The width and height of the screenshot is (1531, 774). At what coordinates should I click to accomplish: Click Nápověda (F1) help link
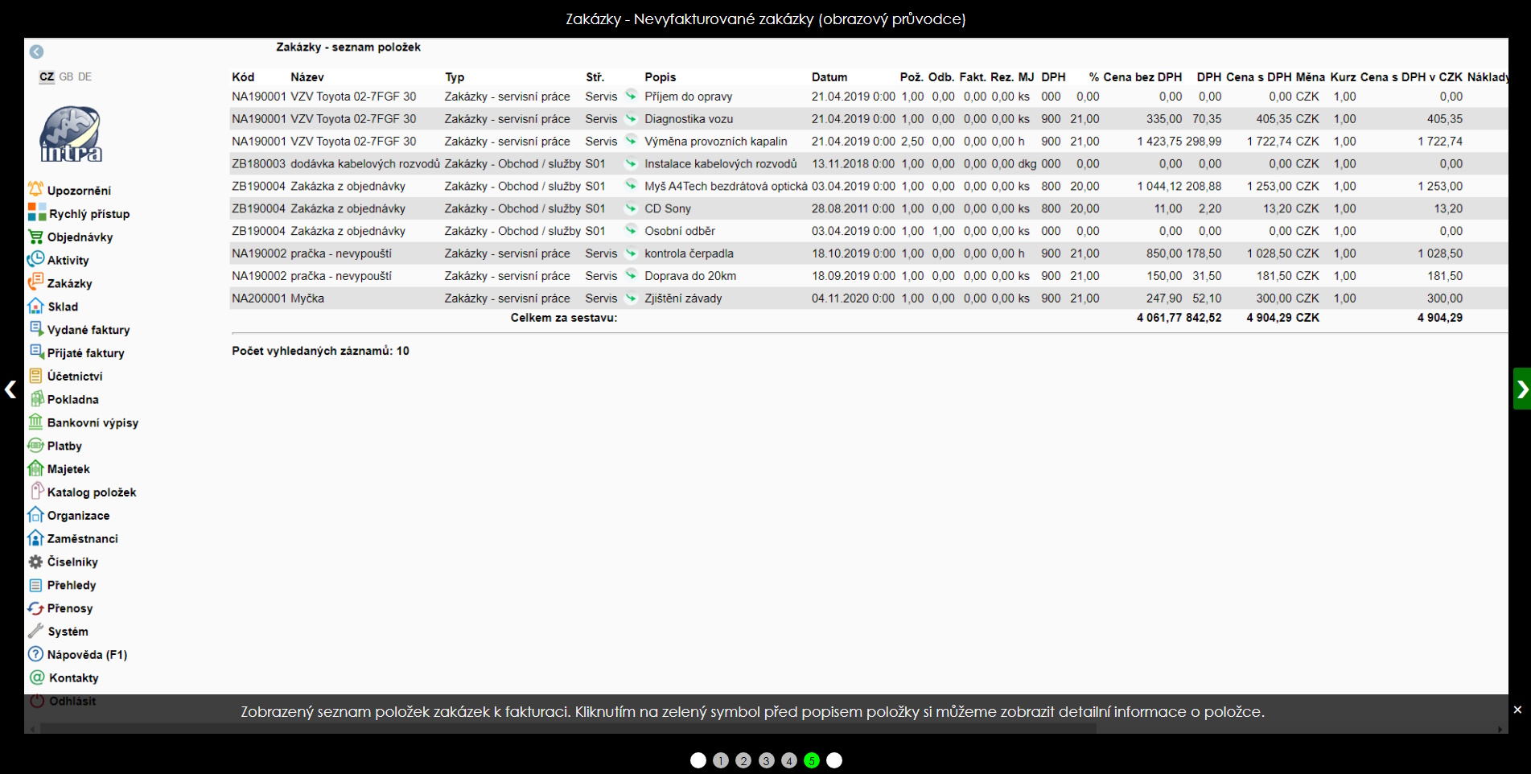[x=87, y=655]
